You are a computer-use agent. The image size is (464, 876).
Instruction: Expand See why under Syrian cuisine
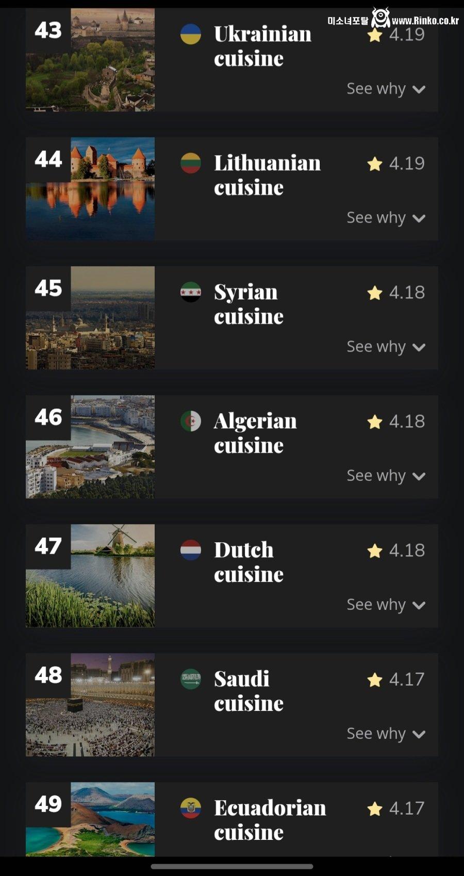[x=386, y=347]
